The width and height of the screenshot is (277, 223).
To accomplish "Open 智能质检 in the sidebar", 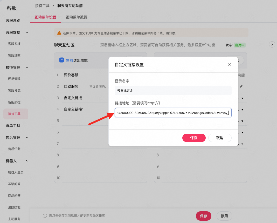I will pos(14,102).
